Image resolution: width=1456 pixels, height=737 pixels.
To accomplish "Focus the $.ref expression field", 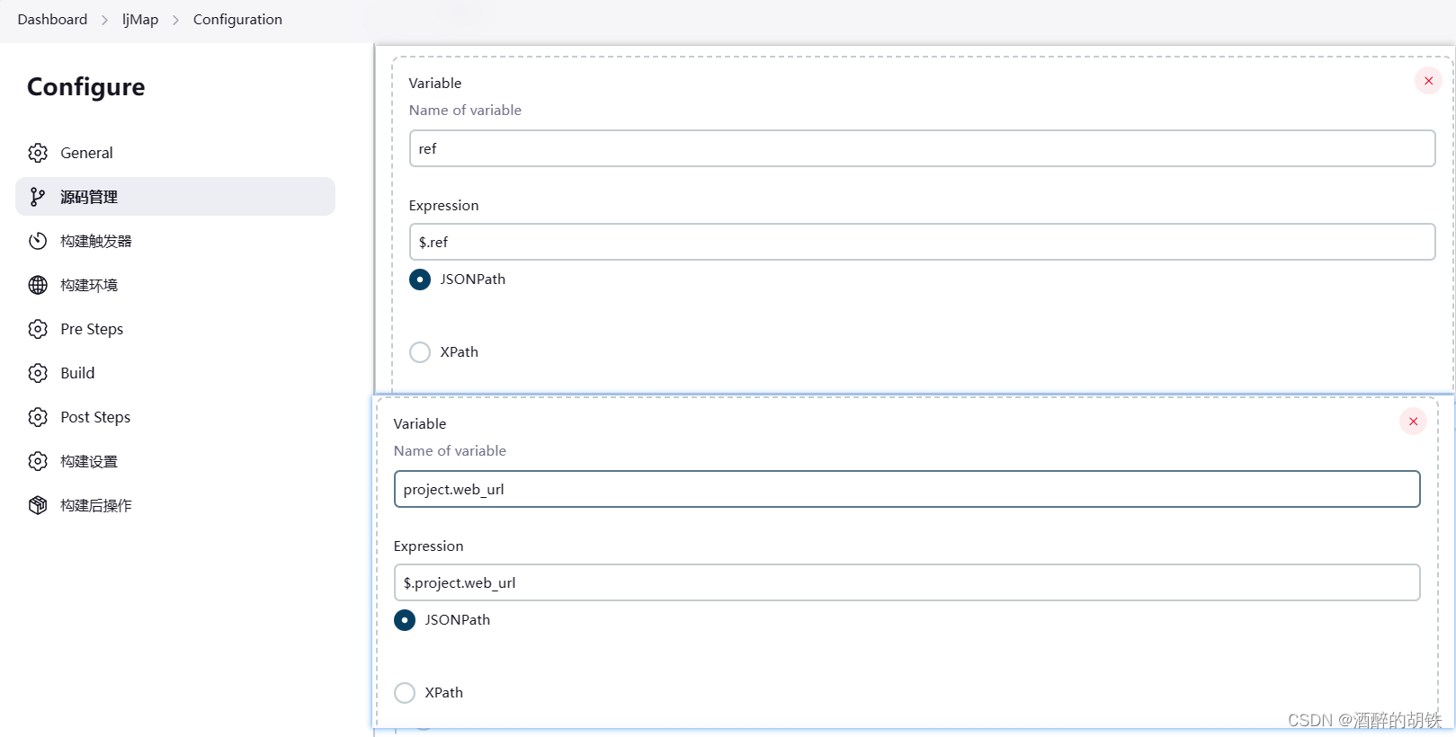I will 922,242.
